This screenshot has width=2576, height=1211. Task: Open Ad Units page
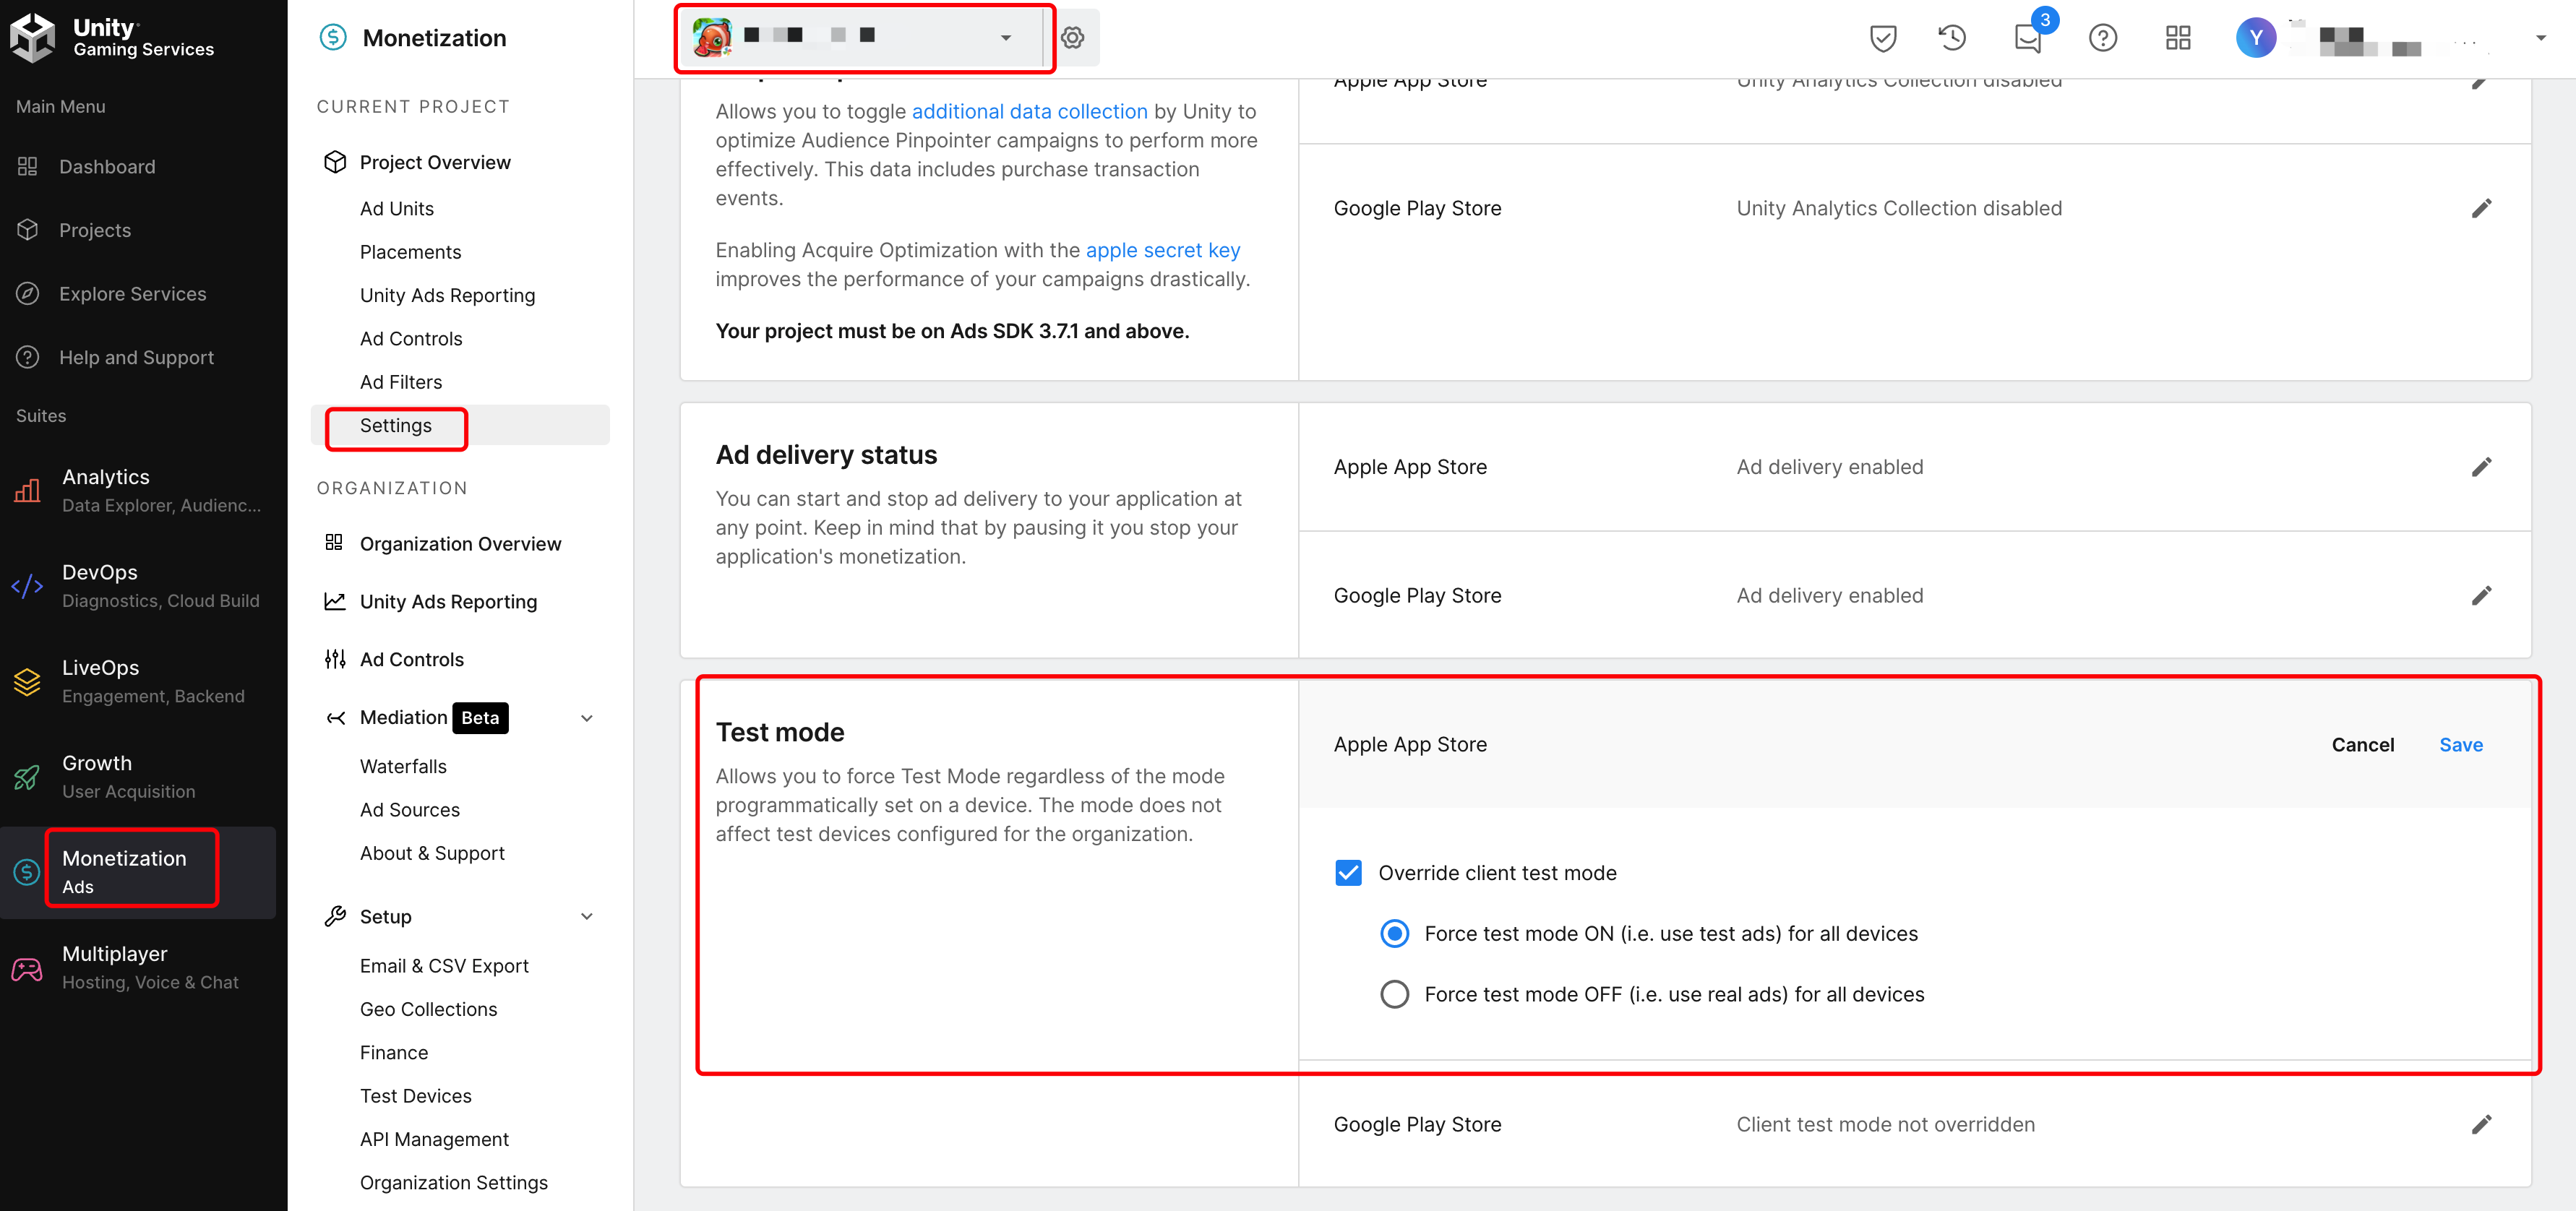click(396, 208)
